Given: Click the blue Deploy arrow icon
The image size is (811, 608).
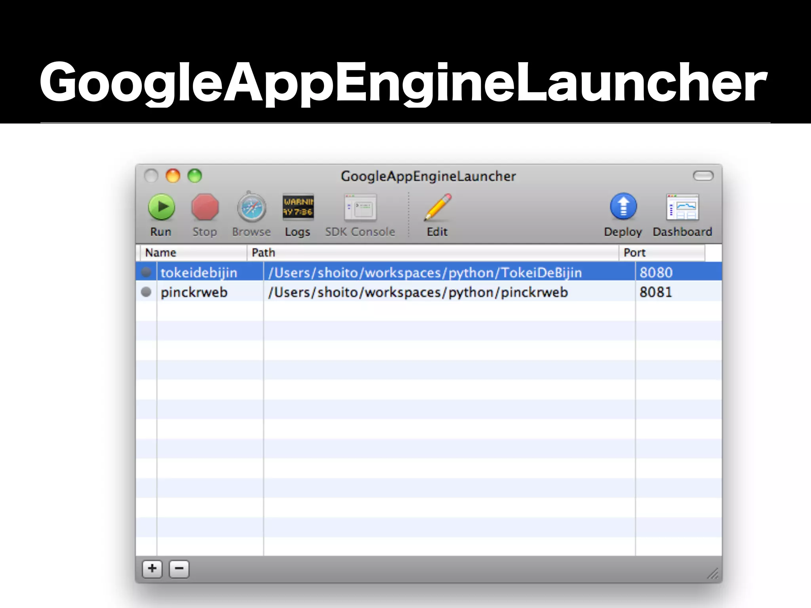Looking at the screenshot, I should [623, 207].
